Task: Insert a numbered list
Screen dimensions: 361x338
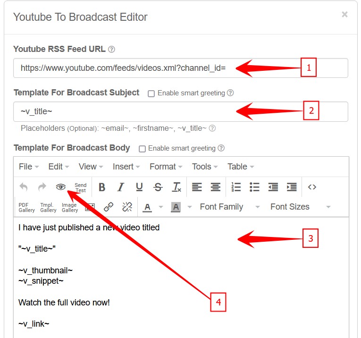Action: pyautogui.click(x=236, y=187)
